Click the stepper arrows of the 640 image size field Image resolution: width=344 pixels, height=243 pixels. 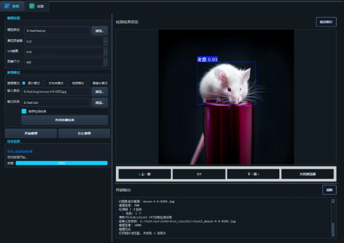click(x=106, y=62)
